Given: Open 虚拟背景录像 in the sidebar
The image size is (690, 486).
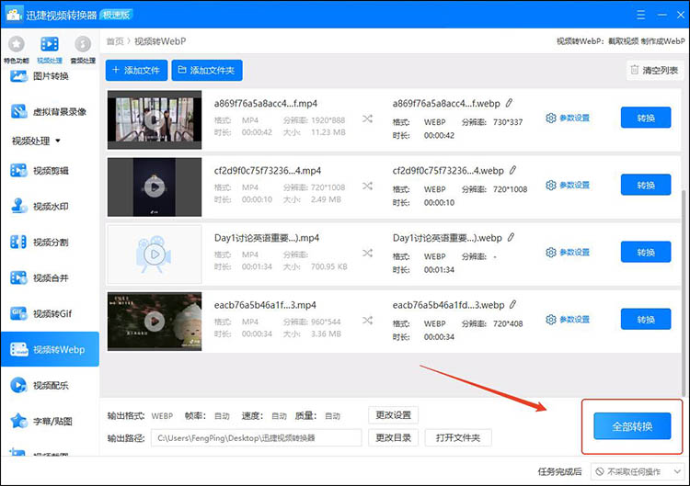Looking at the screenshot, I should (50, 111).
